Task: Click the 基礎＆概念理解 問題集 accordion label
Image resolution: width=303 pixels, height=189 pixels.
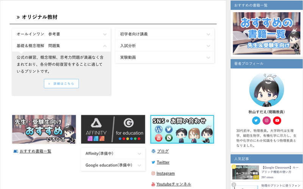Action: click(38, 46)
